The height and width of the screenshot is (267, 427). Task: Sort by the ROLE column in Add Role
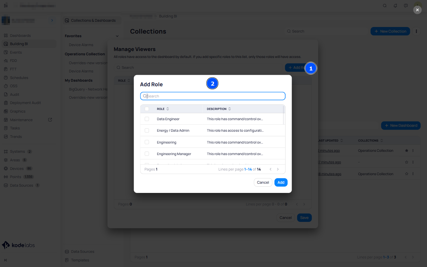point(168,109)
